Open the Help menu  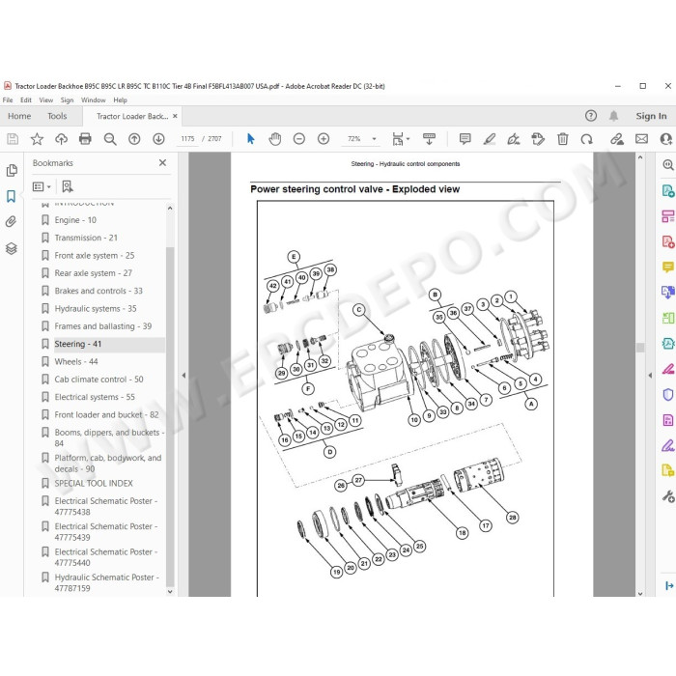click(x=121, y=100)
